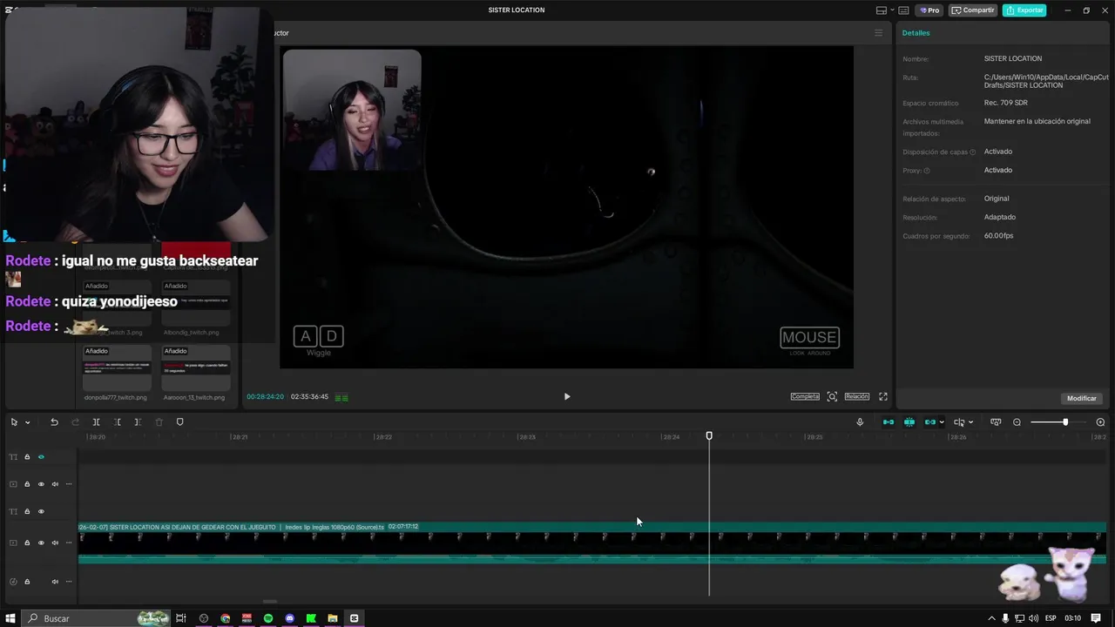Mute the upper video track
The width and height of the screenshot is (1115, 627).
(x=55, y=484)
